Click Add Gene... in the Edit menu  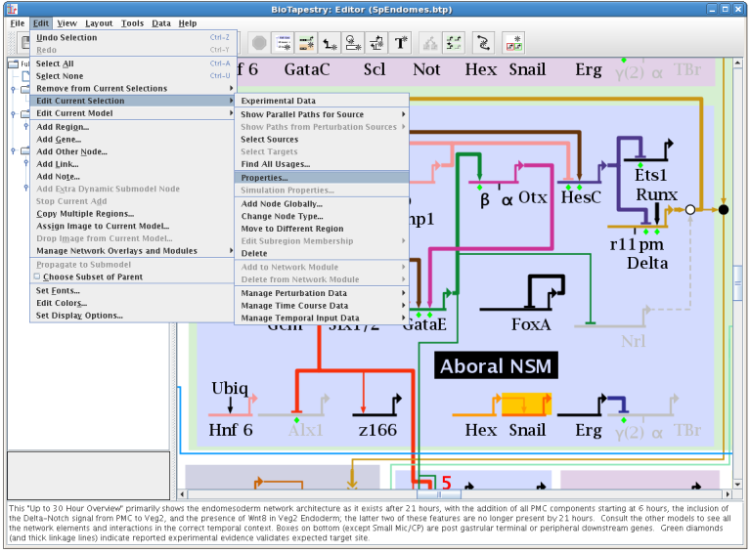[x=58, y=139]
